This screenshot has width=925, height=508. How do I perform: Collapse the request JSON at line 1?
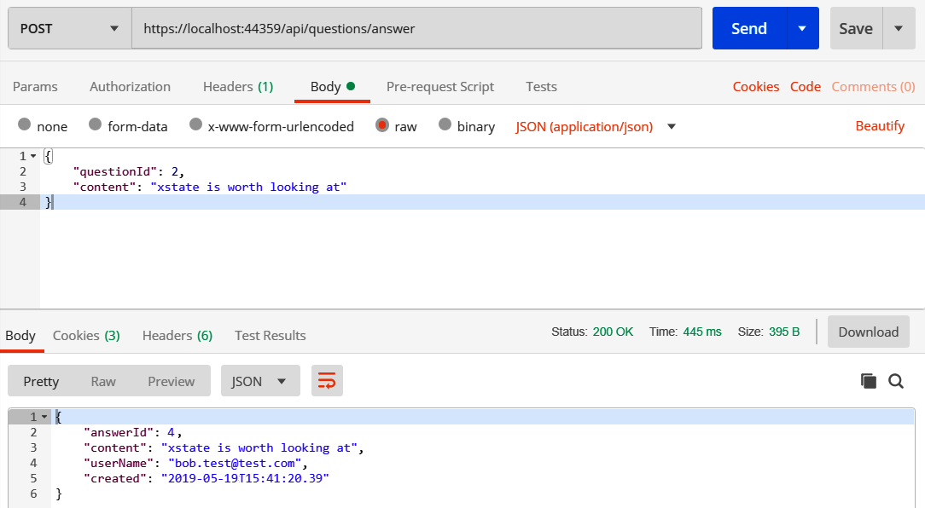pos(33,156)
